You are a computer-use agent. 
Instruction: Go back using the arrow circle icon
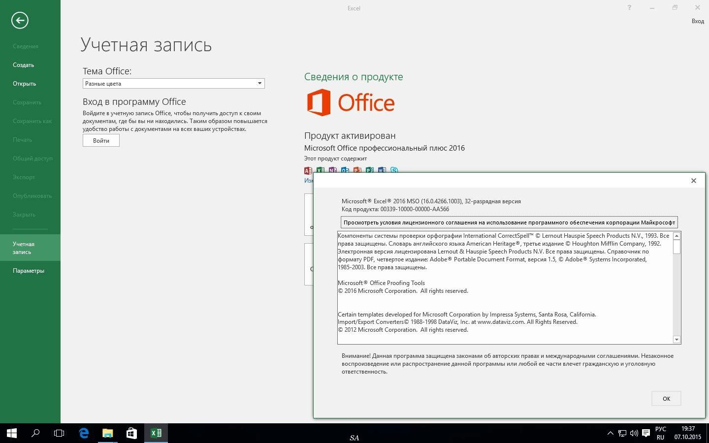pos(20,20)
